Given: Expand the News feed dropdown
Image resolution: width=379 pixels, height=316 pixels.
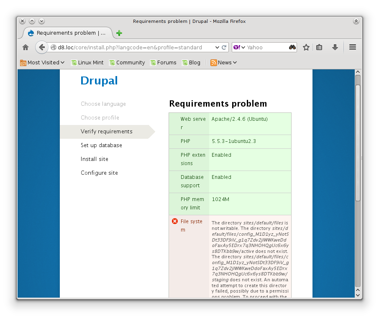Looking at the screenshot, I should 235,63.
